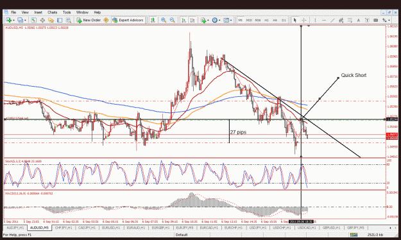The height and width of the screenshot is (240, 401).
Task: Select the M15 timeframe button
Action: [x=249, y=20]
